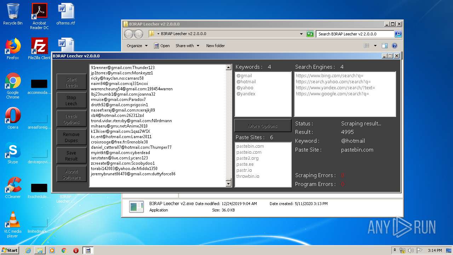
Task: Launch Acrobat Reader DC from the desktop
Action: click(39, 16)
